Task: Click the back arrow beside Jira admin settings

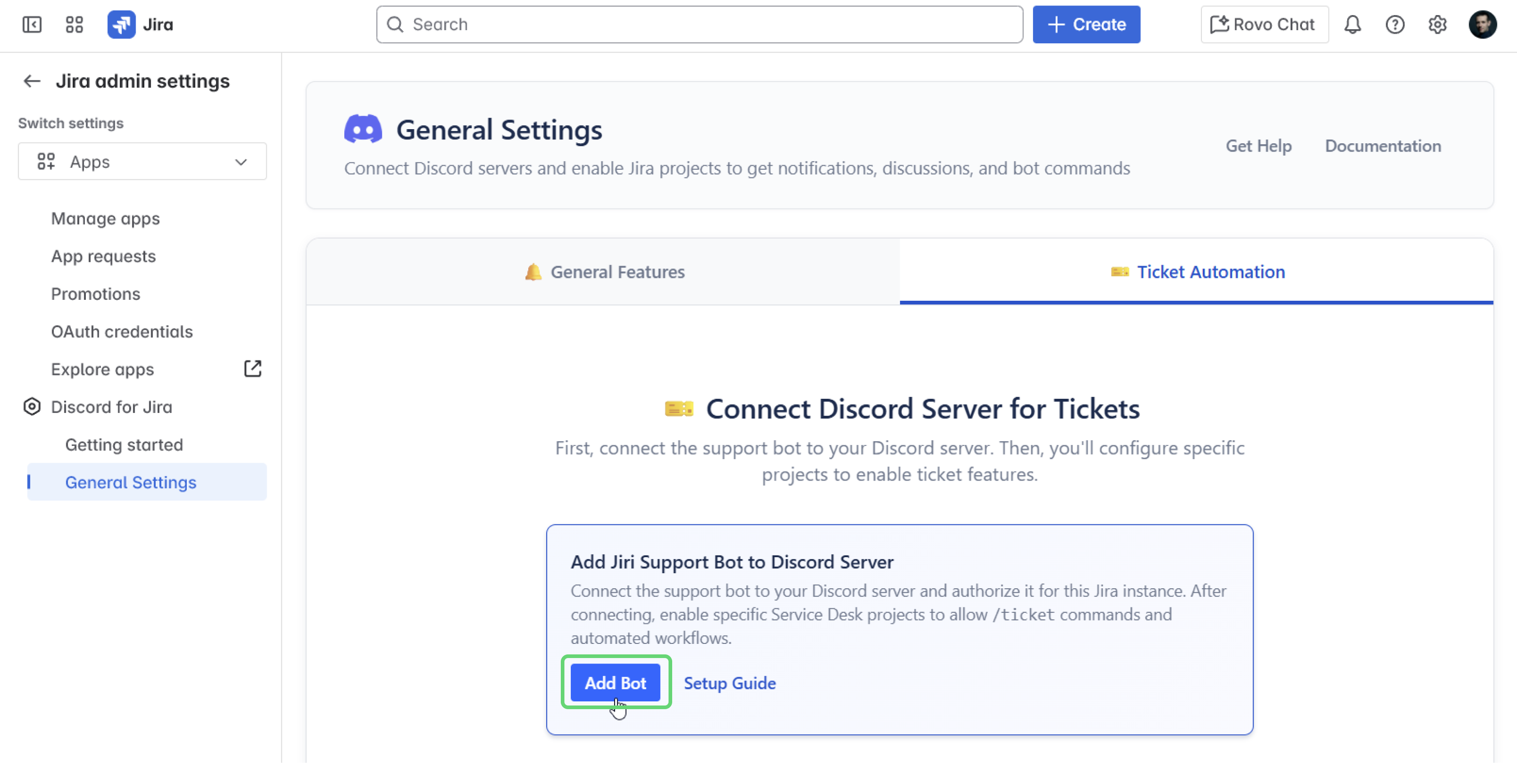Action: click(31, 81)
